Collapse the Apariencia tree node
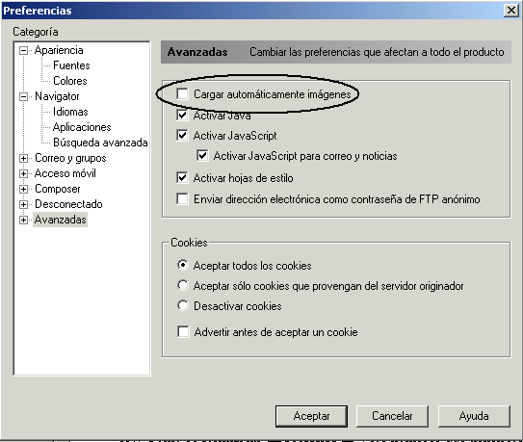 (x=23, y=51)
